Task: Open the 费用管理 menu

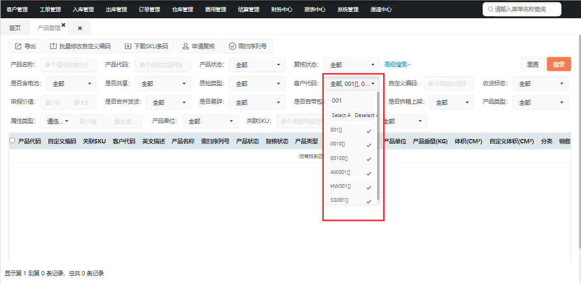Action: [216, 9]
